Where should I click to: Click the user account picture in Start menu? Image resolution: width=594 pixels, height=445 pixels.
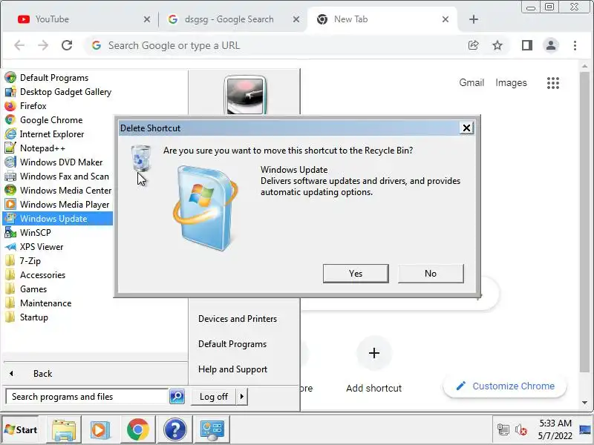[x=245, y=95]
